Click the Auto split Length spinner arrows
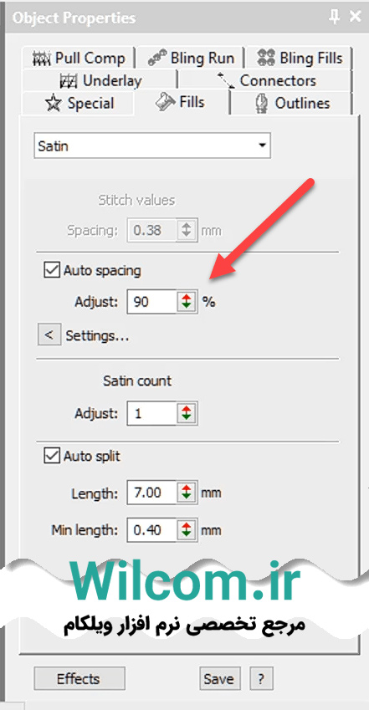 pos(187,493)
